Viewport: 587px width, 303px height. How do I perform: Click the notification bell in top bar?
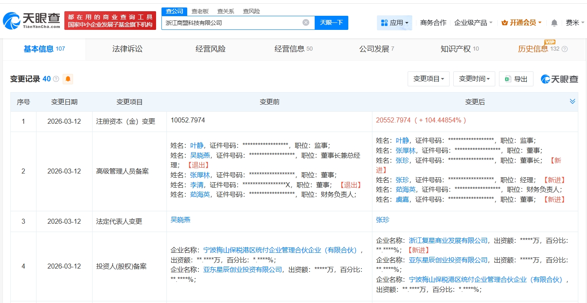click(x=554, y=23)
